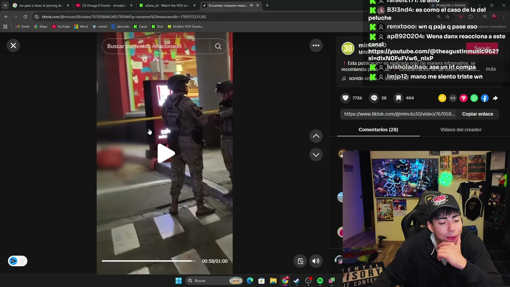Open the minuto30 profile avatar
510x287 pixels.
[348, 49]
